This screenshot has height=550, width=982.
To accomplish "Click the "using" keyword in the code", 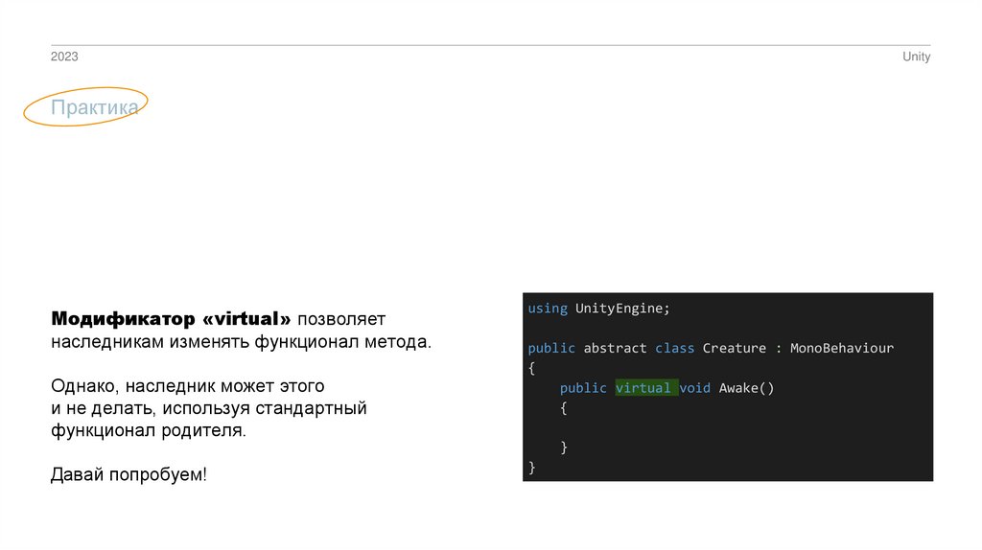I will click(548, 309).
